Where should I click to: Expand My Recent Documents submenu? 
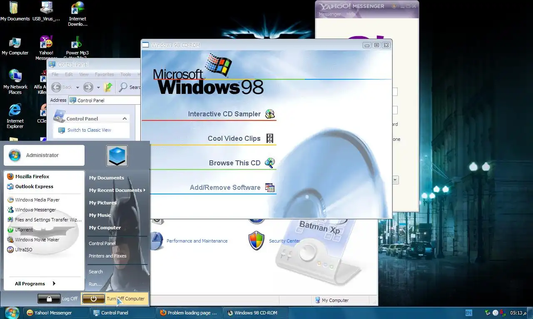click(117, 190)
